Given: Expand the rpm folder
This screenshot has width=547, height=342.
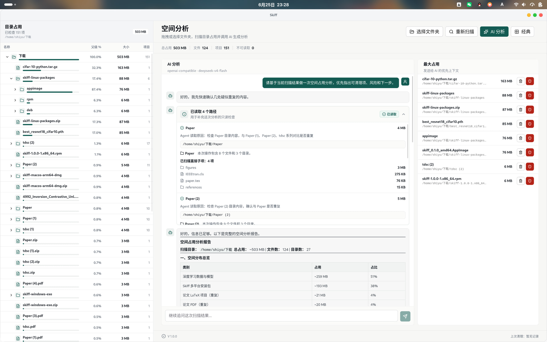Looking at the screenshot, I should [x=15, y=100].
